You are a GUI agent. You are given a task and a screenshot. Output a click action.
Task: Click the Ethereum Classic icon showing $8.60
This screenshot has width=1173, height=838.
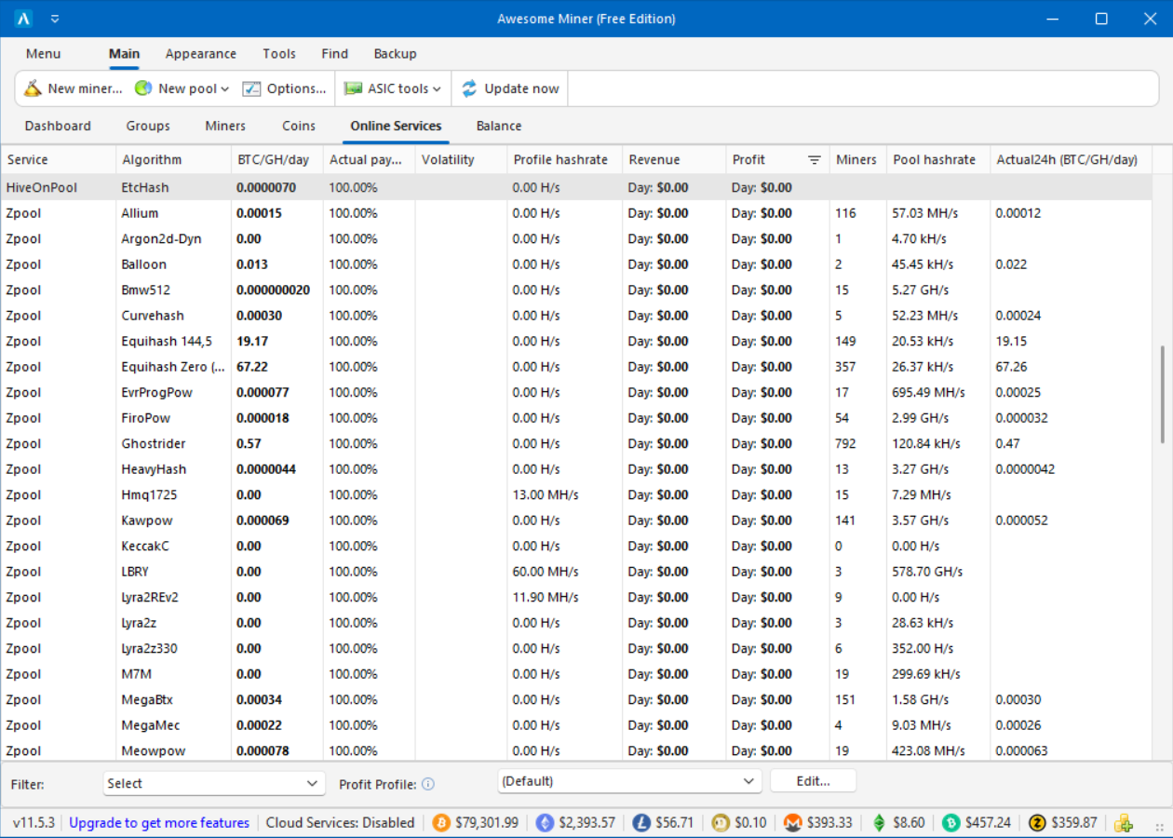click(879, 823)
